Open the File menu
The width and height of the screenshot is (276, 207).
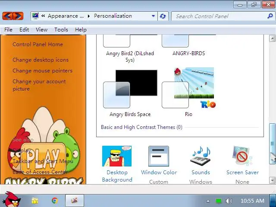pyautogui.click(x=8, y=30)
